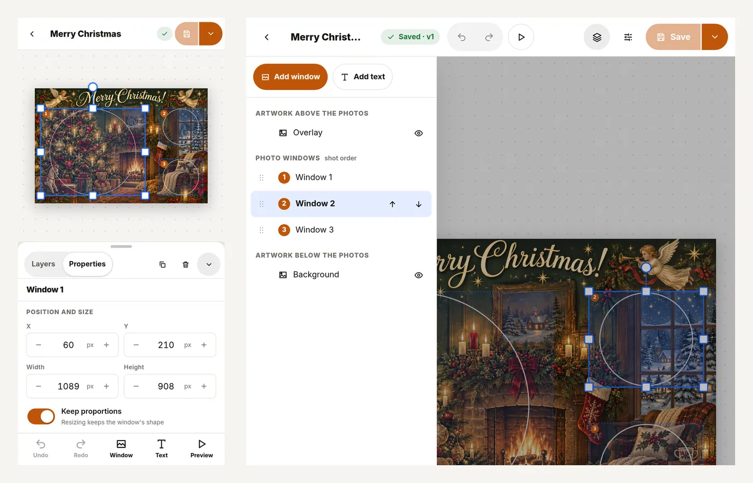Collapse the properties panel chevron
This screenshot has width=753, height=483.
coord(209,265)
